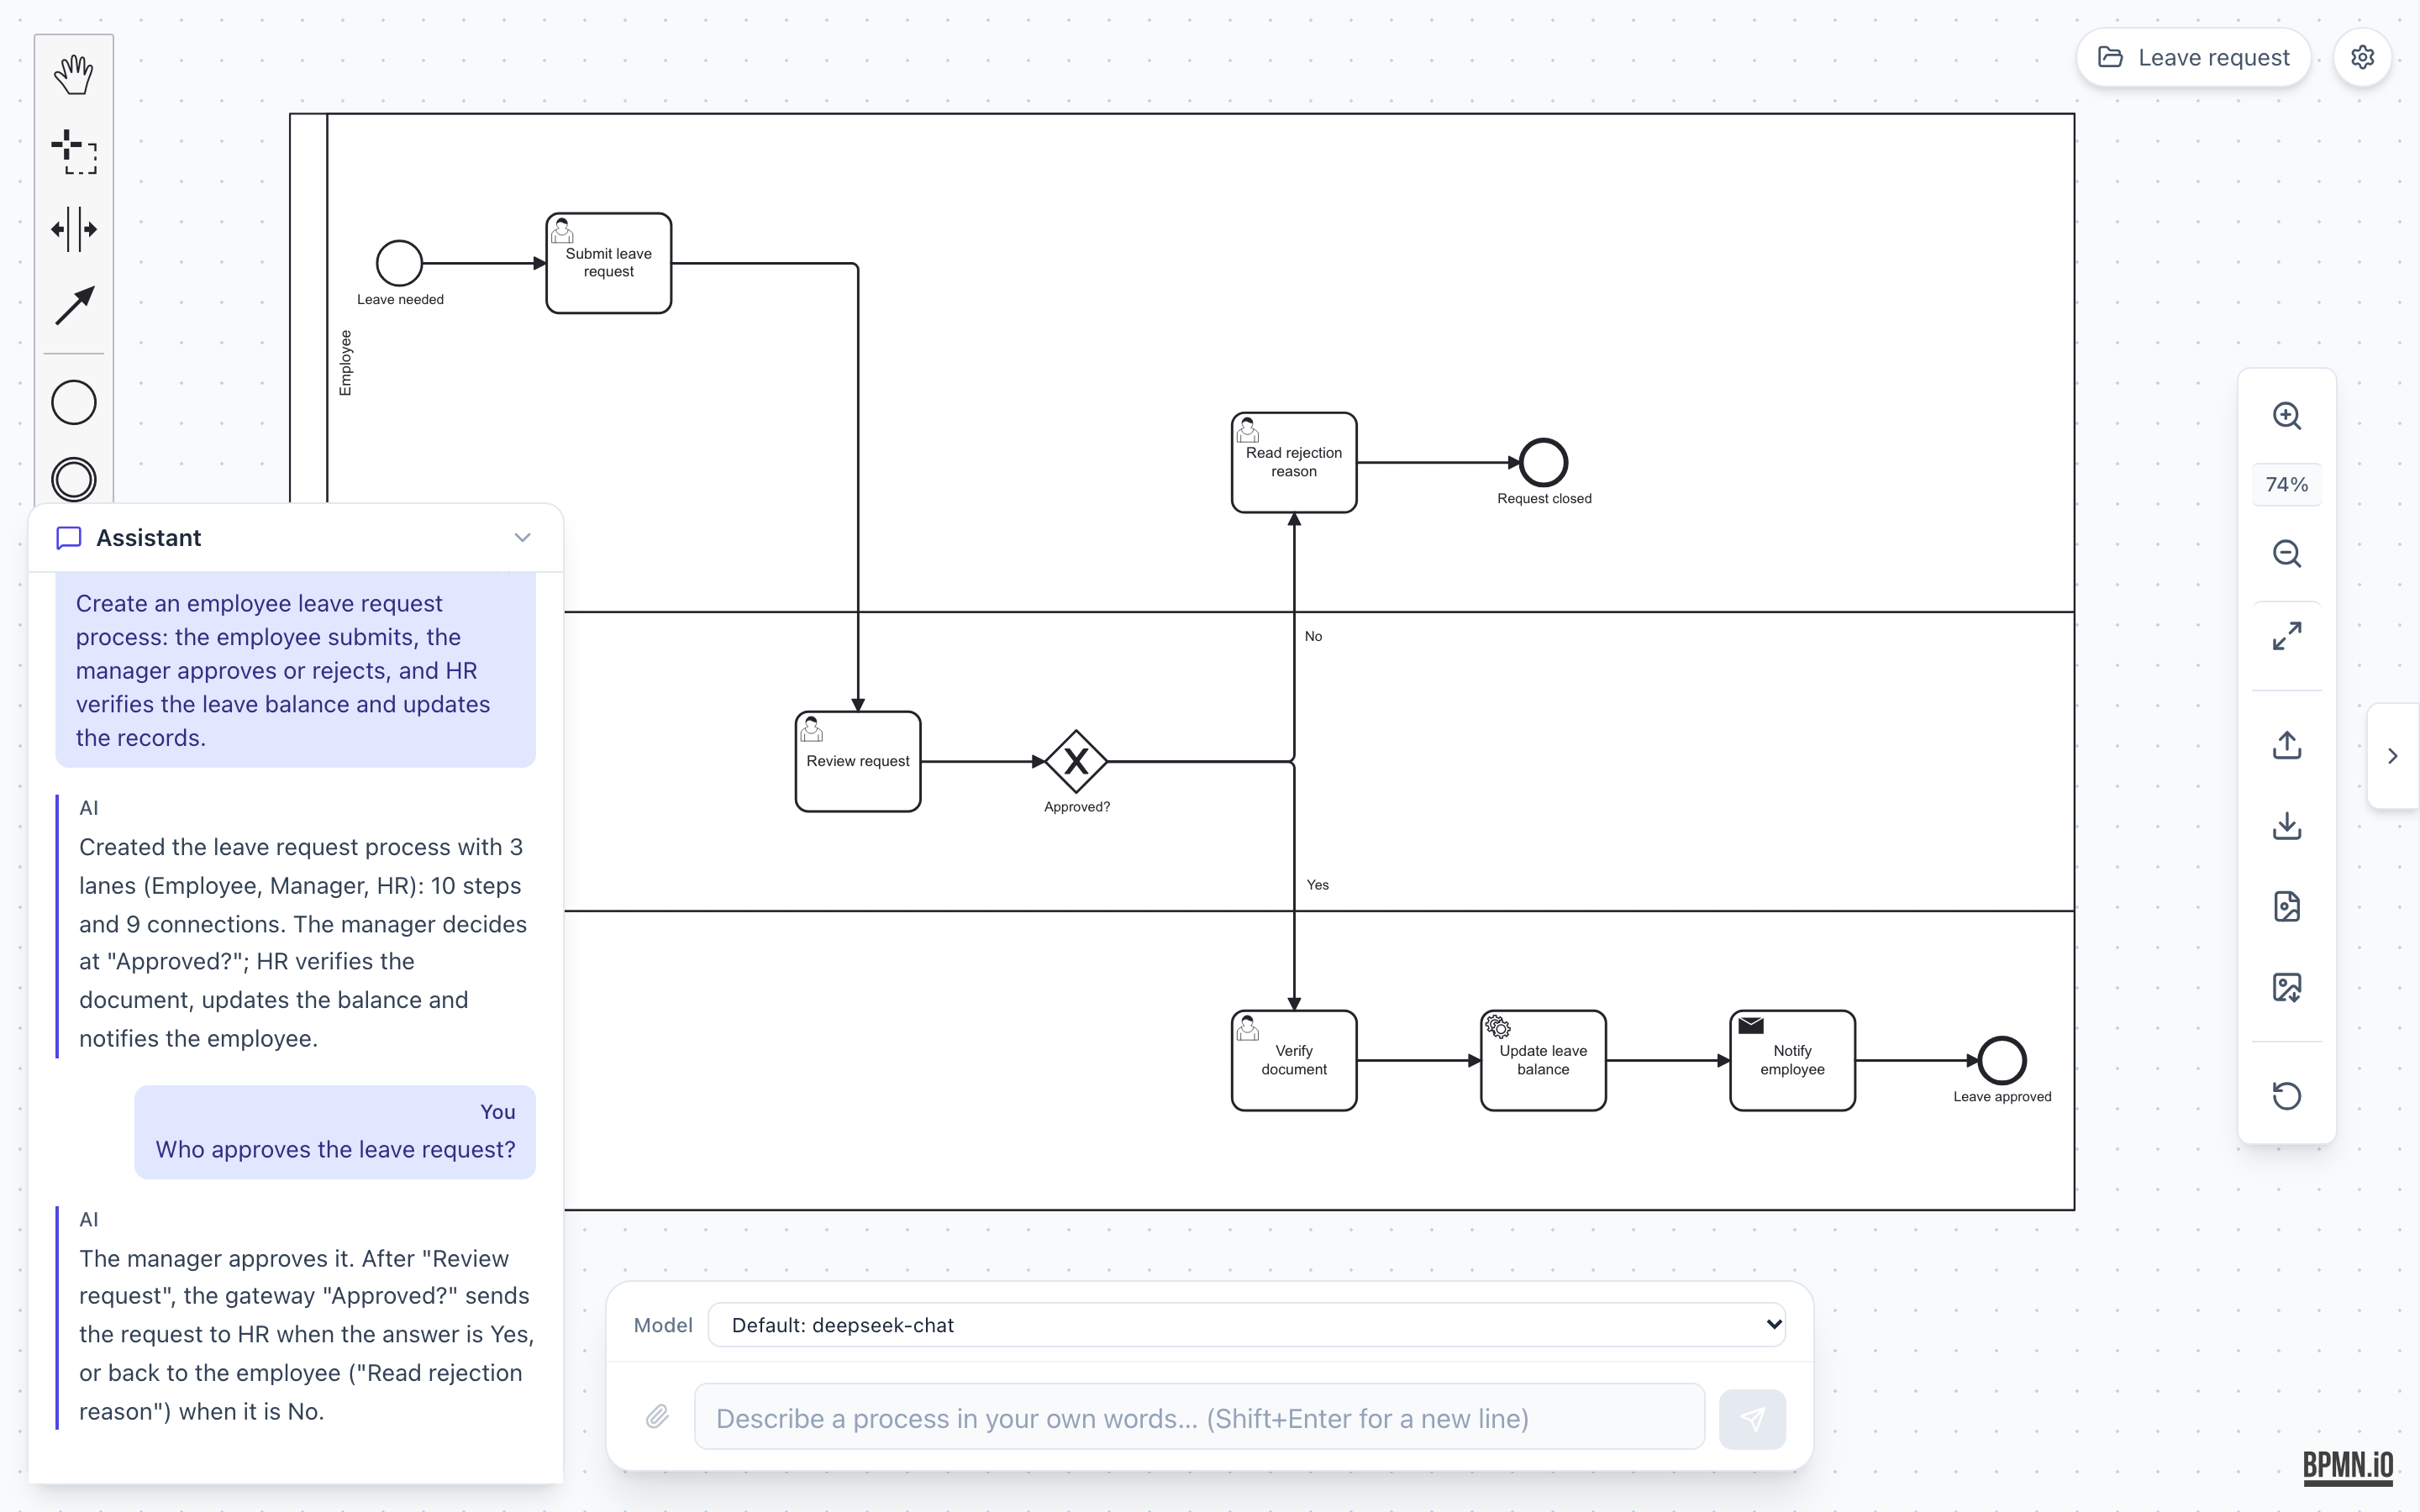This screenshot has height=1512, width=2420.
Task: Click the fit-to-viewport expand arrows icon
Action: click(x=2286, y=636)
